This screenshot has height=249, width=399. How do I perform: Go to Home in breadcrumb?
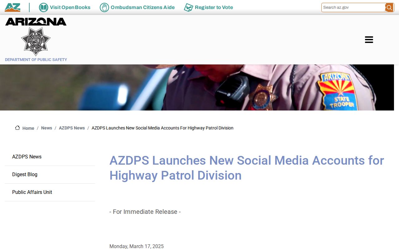(x=28, y=128)
